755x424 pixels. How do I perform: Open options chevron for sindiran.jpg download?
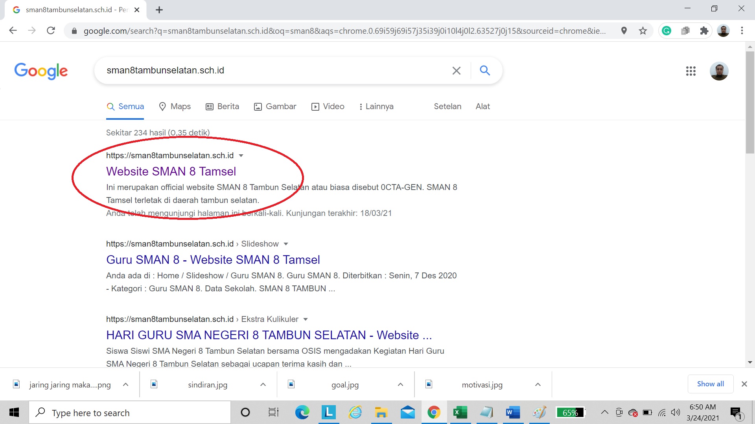tap(263, 385)
